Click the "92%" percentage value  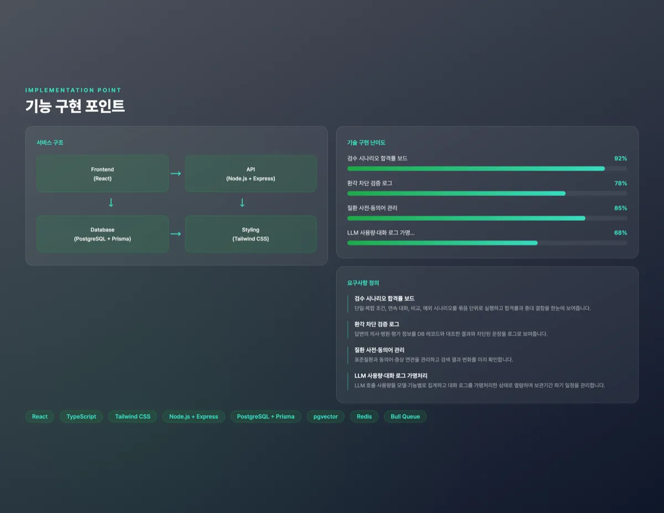(x=620, y=158)
